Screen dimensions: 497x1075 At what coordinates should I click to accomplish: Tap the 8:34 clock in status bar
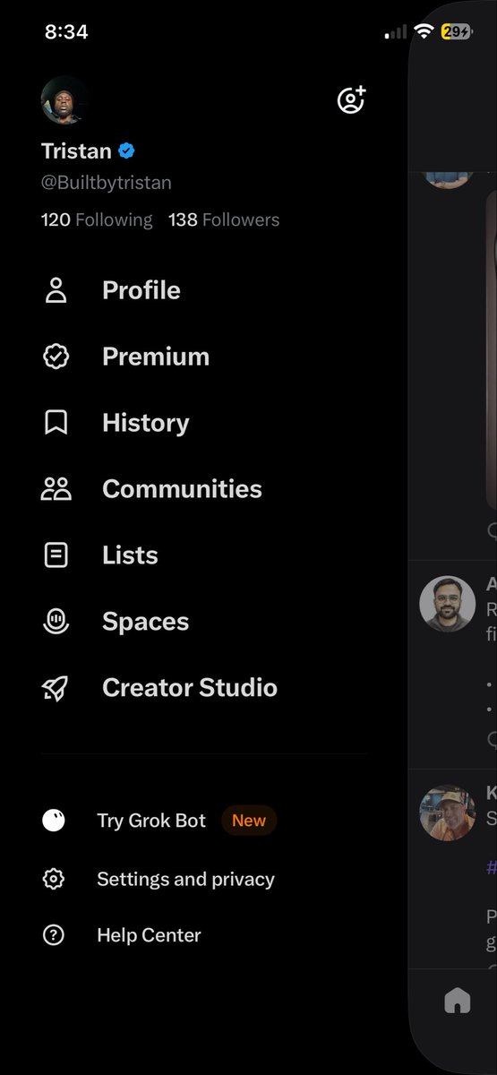[x=66, y=32]
